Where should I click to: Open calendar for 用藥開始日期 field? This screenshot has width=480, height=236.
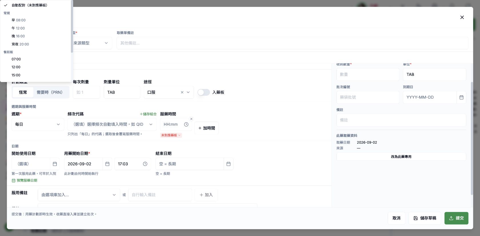click(107, 164)
